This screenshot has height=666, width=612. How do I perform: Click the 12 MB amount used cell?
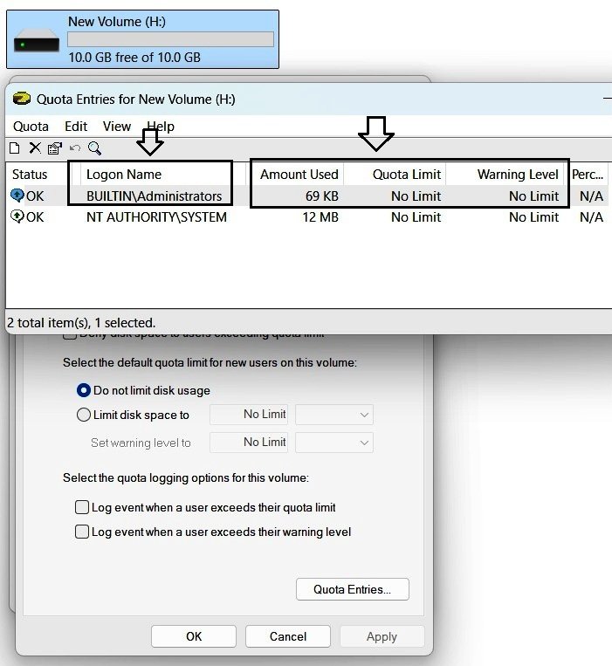(320, 217)
